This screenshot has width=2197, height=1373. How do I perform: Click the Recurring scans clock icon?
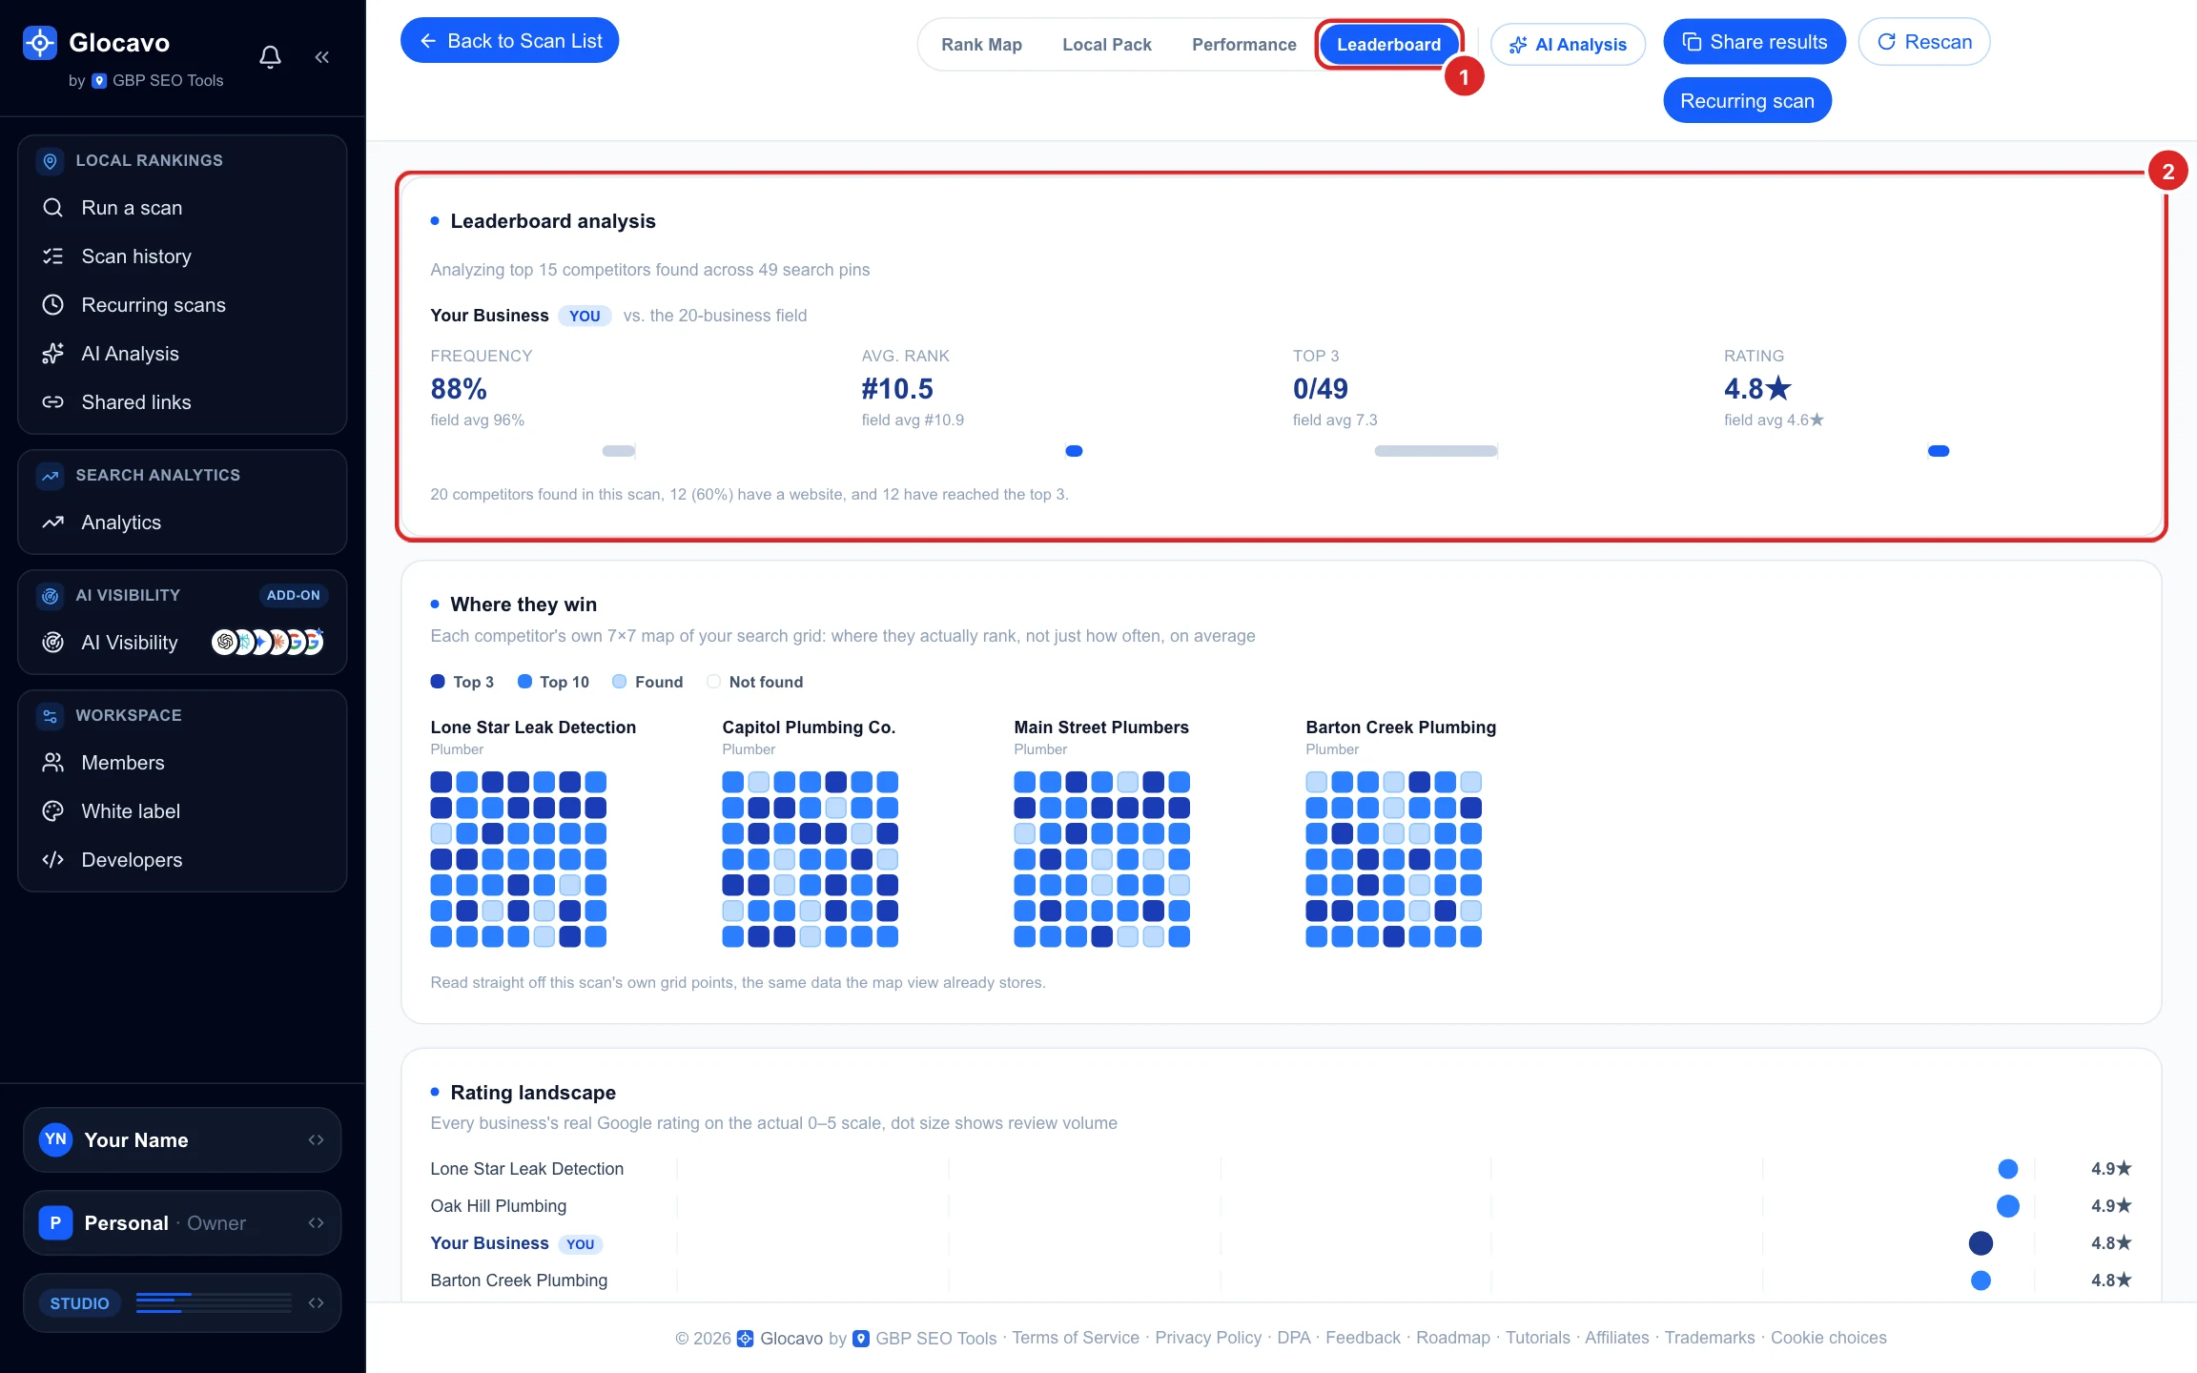pyautogui.click(x=53, y=305)
